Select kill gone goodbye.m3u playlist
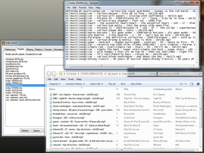The width and height of the screenshot is (204, 153). pyautogui.click(x=16, y=73)
